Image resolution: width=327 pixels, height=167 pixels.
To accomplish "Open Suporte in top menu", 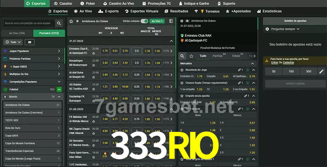I will pyautogui.click(x=226, y=4).
